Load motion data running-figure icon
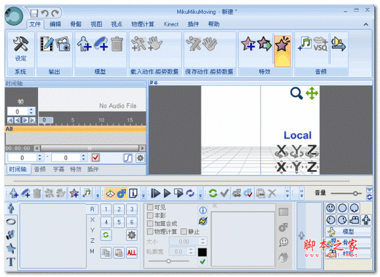Image resolution: width=380 pixels, height=277 pixels. (x=138, y=44)
